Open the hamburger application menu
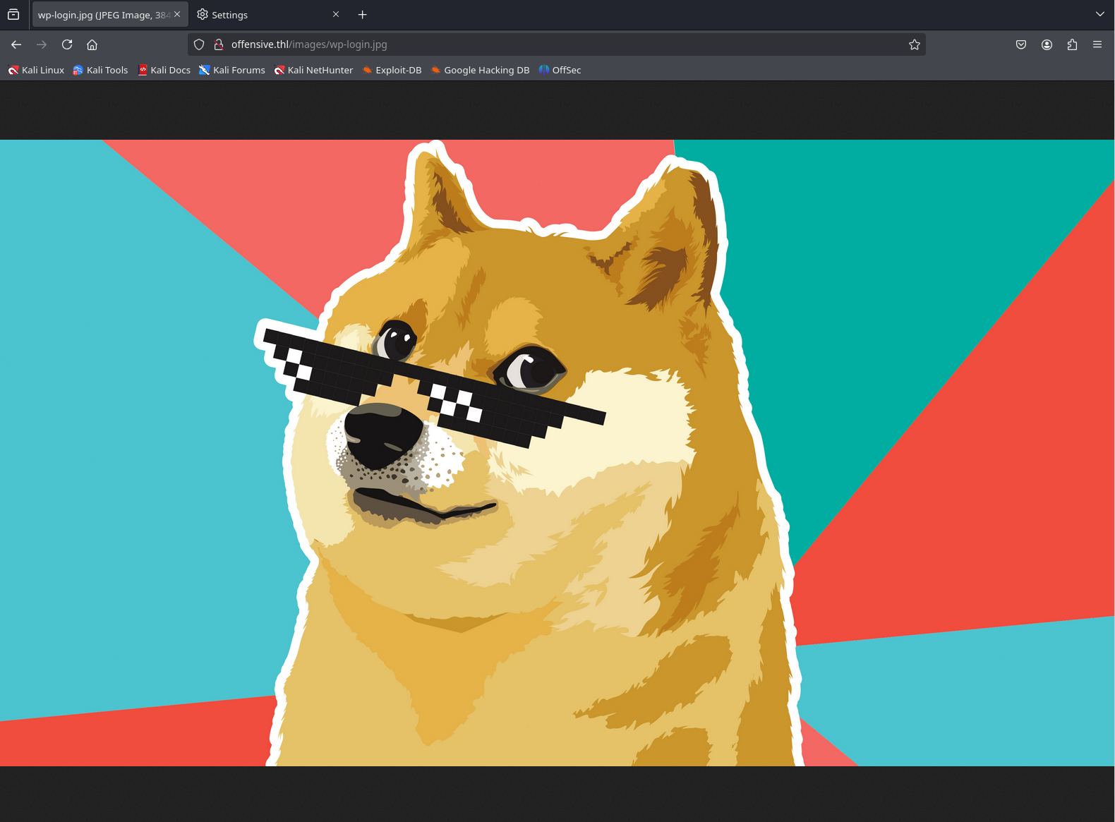Viewport: 1115px width, 822px height. pos(1097,44)
